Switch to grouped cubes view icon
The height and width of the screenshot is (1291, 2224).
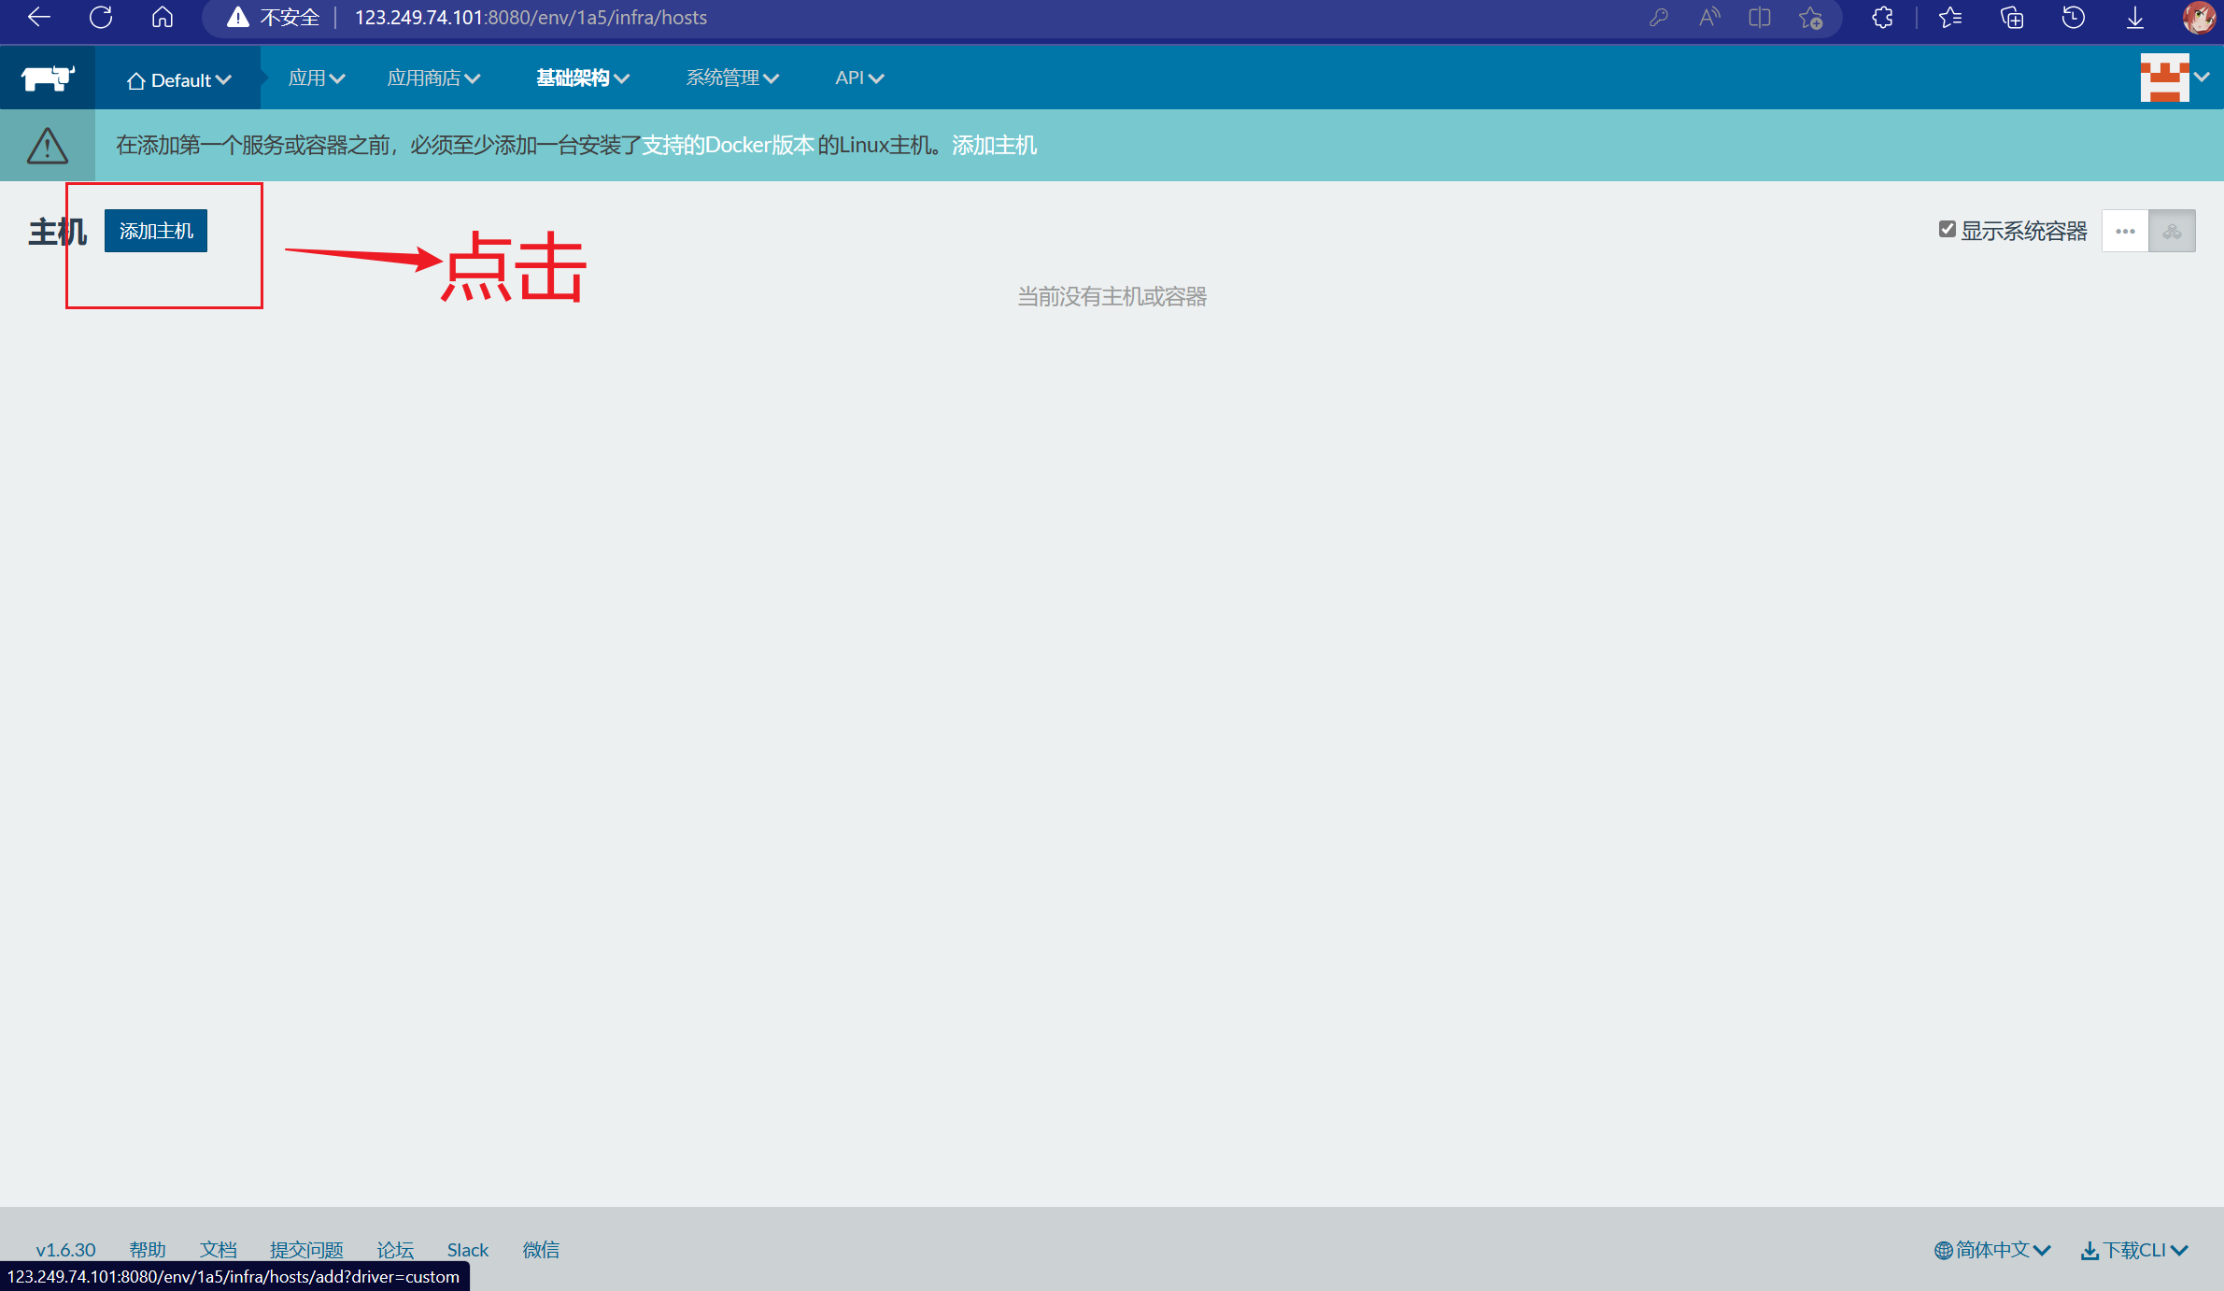[x=2172, y=231]
